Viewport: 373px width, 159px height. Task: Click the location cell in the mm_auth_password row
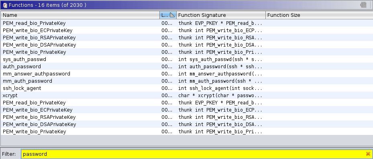167,81
